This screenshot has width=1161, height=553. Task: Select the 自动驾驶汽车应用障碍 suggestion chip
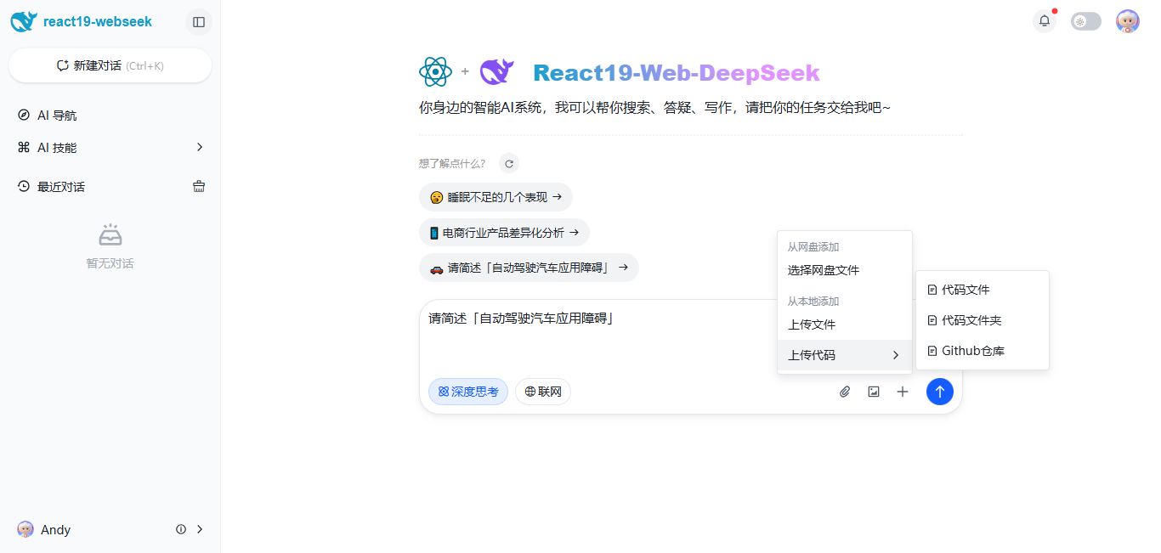tap(529, 268)
